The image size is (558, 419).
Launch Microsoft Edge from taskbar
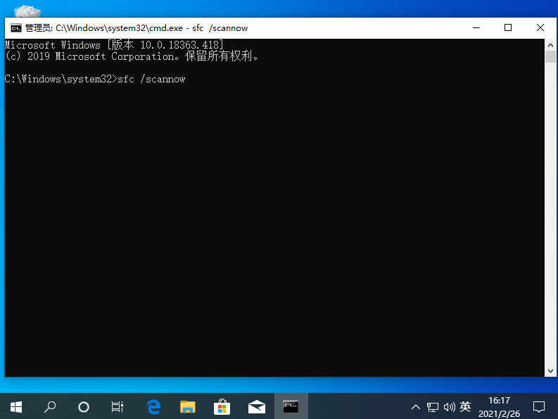[153, 406]
